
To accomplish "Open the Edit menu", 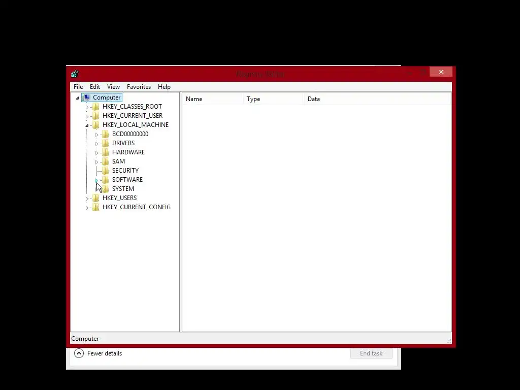I will 95,86.
